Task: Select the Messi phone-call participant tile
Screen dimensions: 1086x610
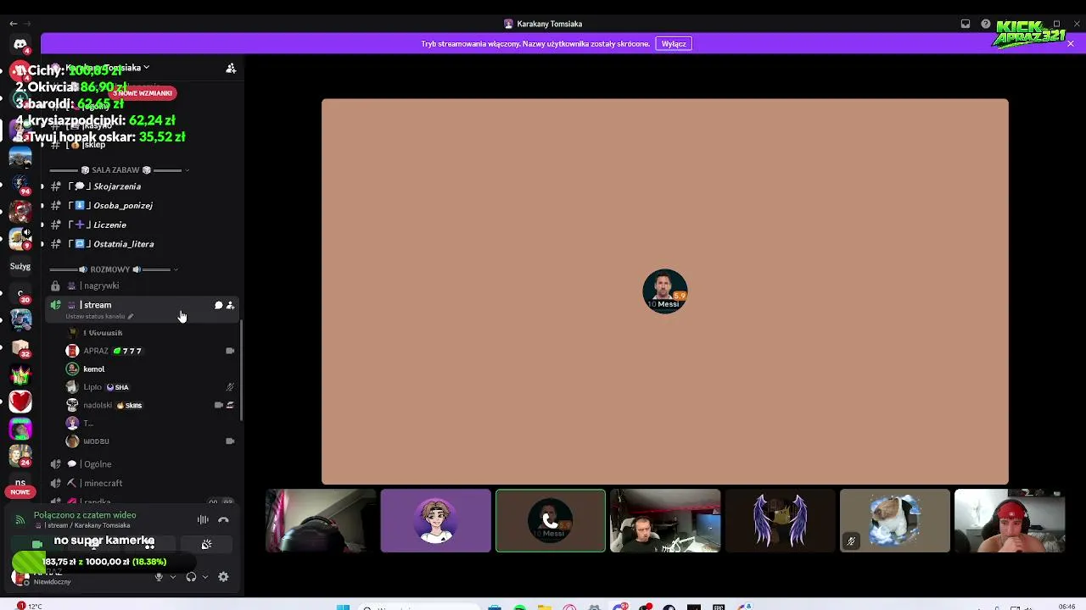Action: (x=551, y=521)
